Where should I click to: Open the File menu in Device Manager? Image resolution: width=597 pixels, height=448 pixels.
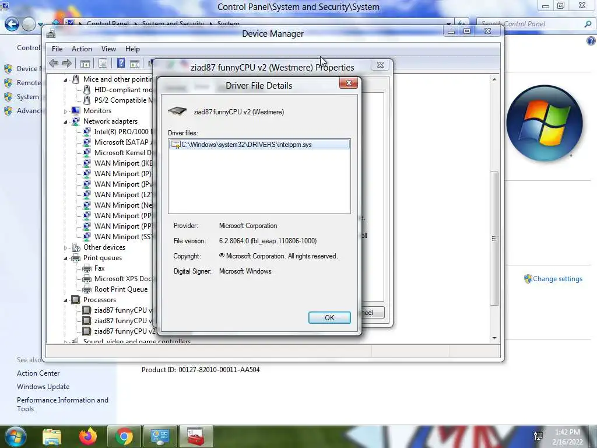pos(57,49)
